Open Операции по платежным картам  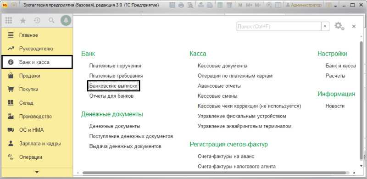pyautogui.click(x=235, y=76)
